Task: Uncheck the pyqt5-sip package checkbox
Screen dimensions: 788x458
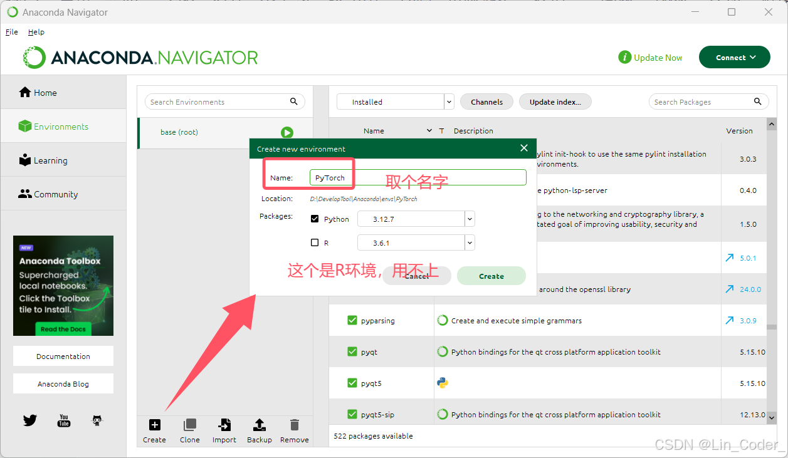Action: [352, 414]
